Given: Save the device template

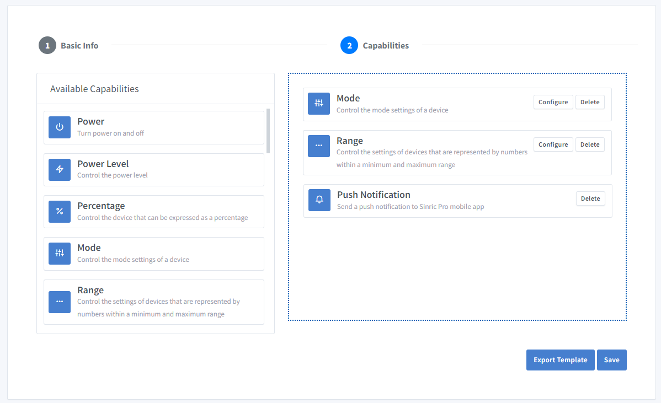Looking at the screenshot, I should (611, 360).
